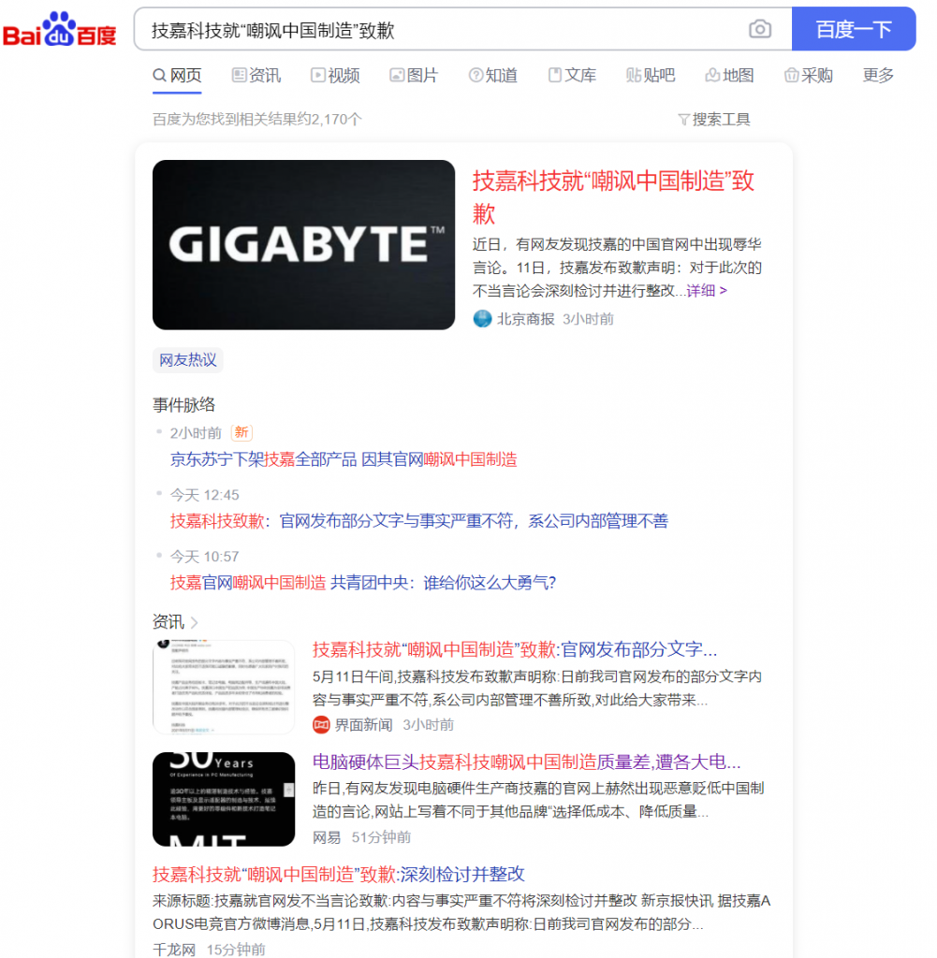This screenshot has width=937, height=958.
Task: Click the 界面新闻 source logo icon
Action: tap(321, 724)
